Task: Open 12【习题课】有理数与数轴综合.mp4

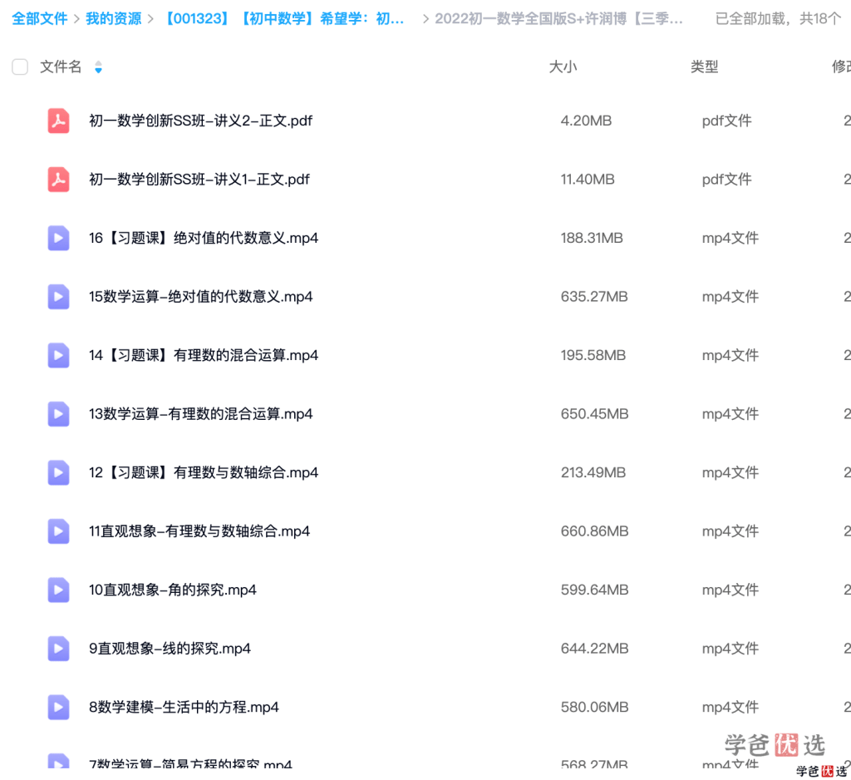Action: (x=204, y=472)
